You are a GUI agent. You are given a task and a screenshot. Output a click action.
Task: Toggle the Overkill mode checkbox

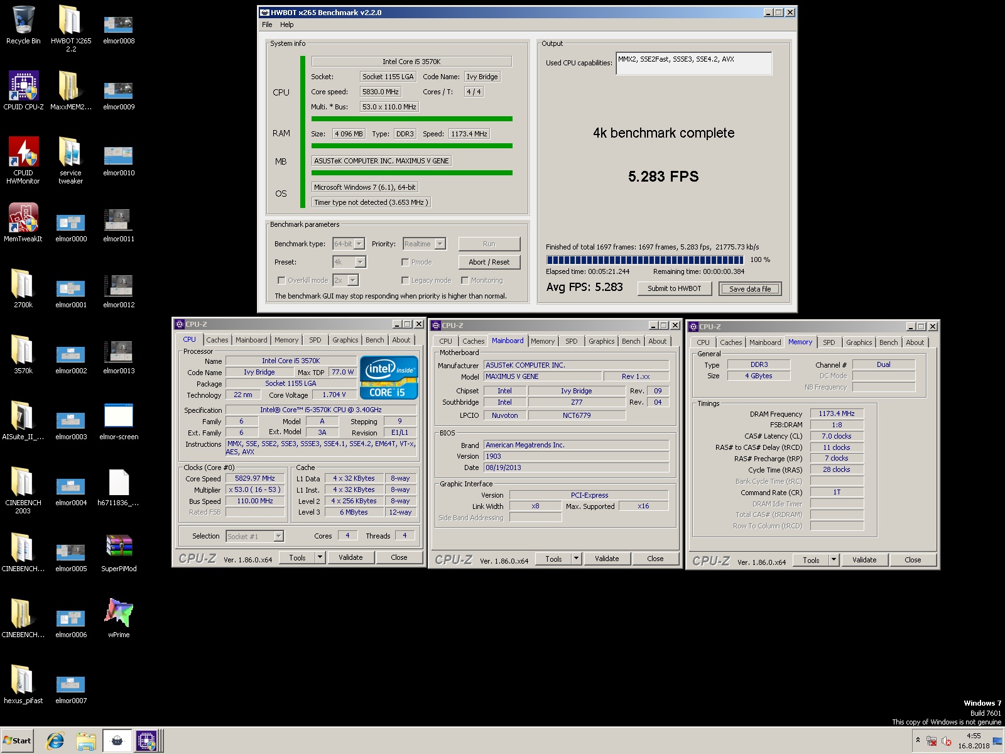[281, 280]
